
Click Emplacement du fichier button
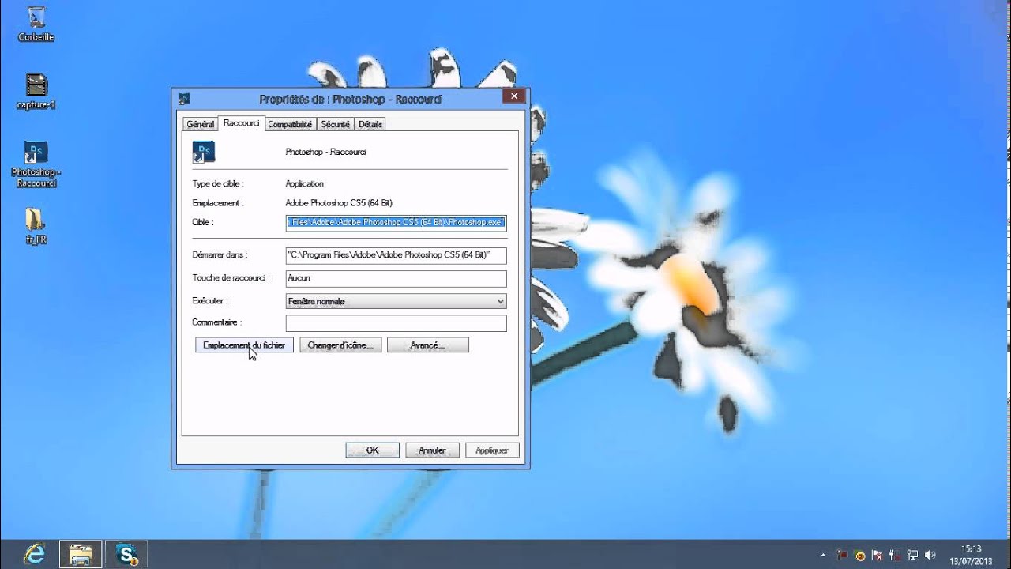[244, 345]
